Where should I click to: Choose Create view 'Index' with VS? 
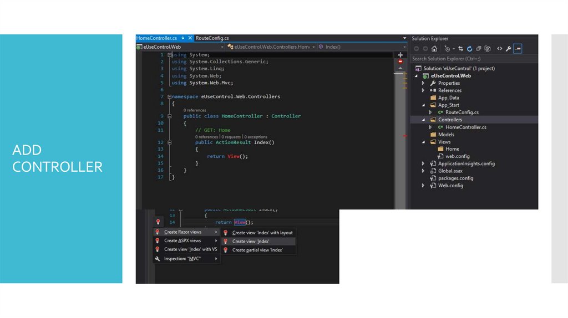[186, 249]
